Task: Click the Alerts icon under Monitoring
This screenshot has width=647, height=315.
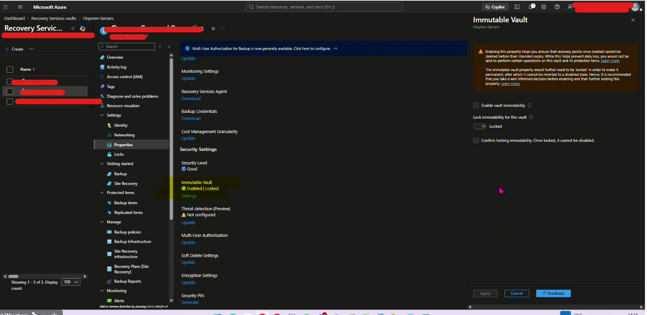Action: pyautogui.click(x=109, y=301)
